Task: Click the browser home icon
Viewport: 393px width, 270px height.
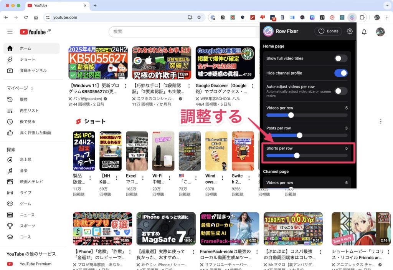Action: 36,17
